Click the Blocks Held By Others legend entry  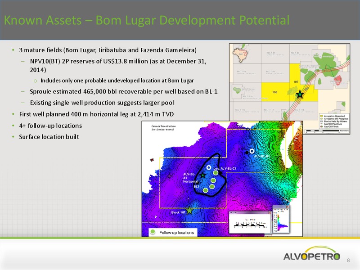point(333,121)
